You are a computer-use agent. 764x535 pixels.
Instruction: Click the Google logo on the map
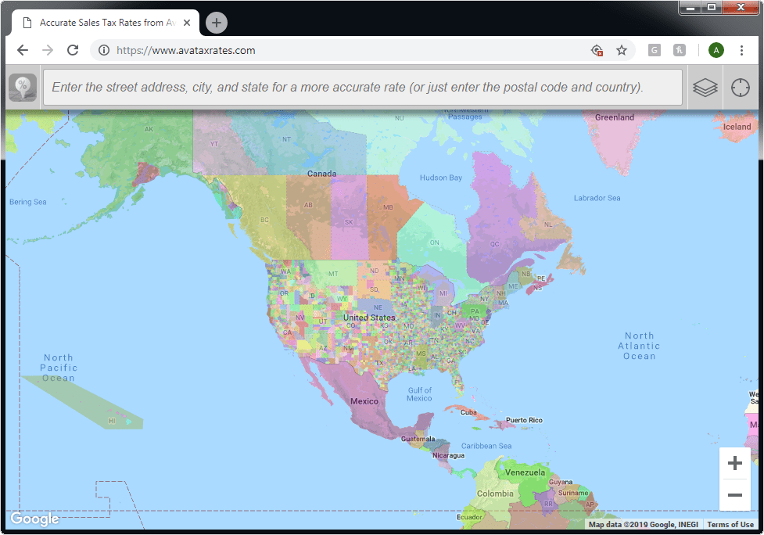[34, 519]
